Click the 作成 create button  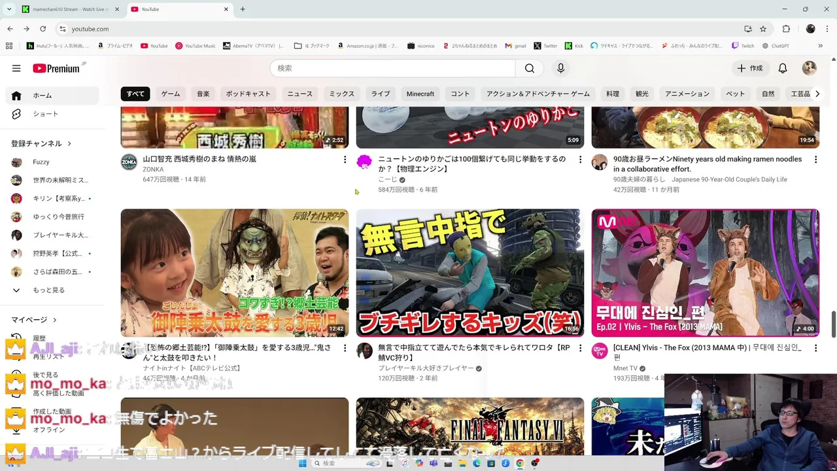[x=750, y=68]
